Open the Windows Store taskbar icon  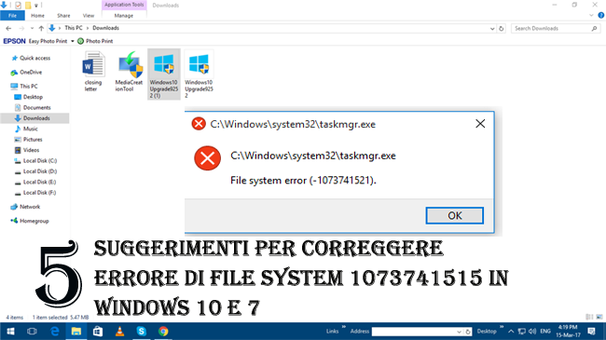pos(98,332)
